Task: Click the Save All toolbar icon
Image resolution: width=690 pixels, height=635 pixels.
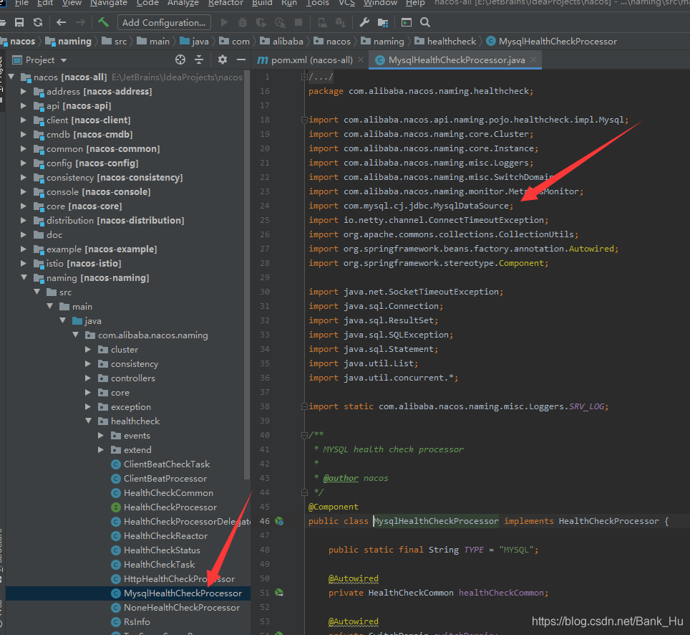Action: click(19, 22)
